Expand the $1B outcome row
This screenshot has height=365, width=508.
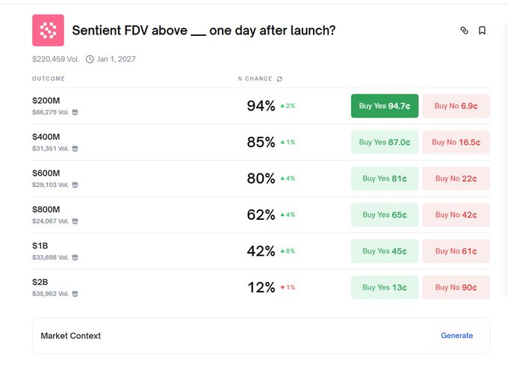pyautogui.click(x=149, y=251)
